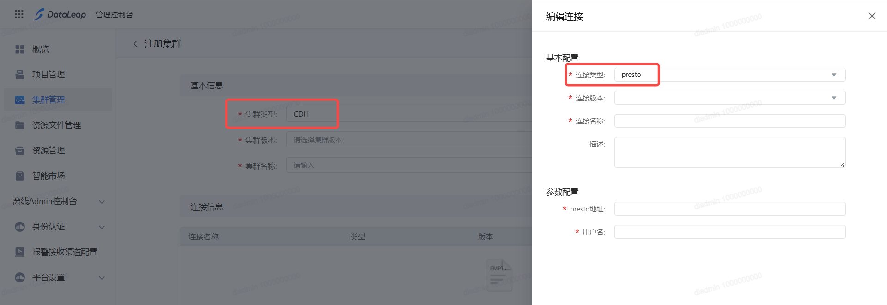Open the 连接版本 dropdown
This screenshot has width=887, height=305.
(x=730, y=98)
